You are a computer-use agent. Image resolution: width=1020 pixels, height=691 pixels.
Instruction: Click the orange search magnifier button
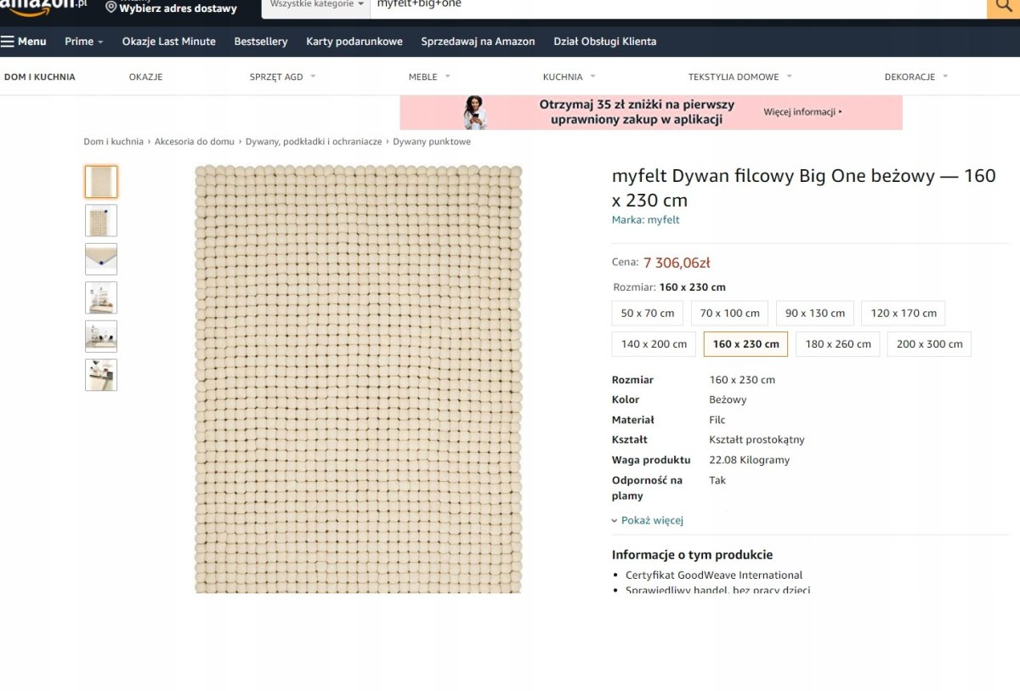coord(1003,7)
